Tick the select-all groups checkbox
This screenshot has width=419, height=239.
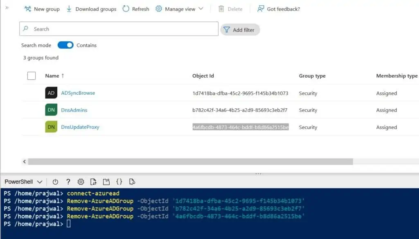(x=32, y=76)
